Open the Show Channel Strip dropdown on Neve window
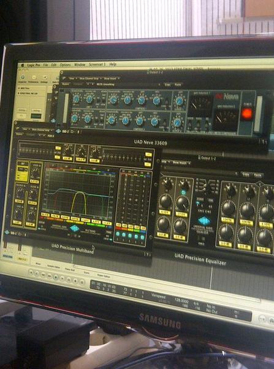This screenshot has height=369, width=274. pos(89,78)
